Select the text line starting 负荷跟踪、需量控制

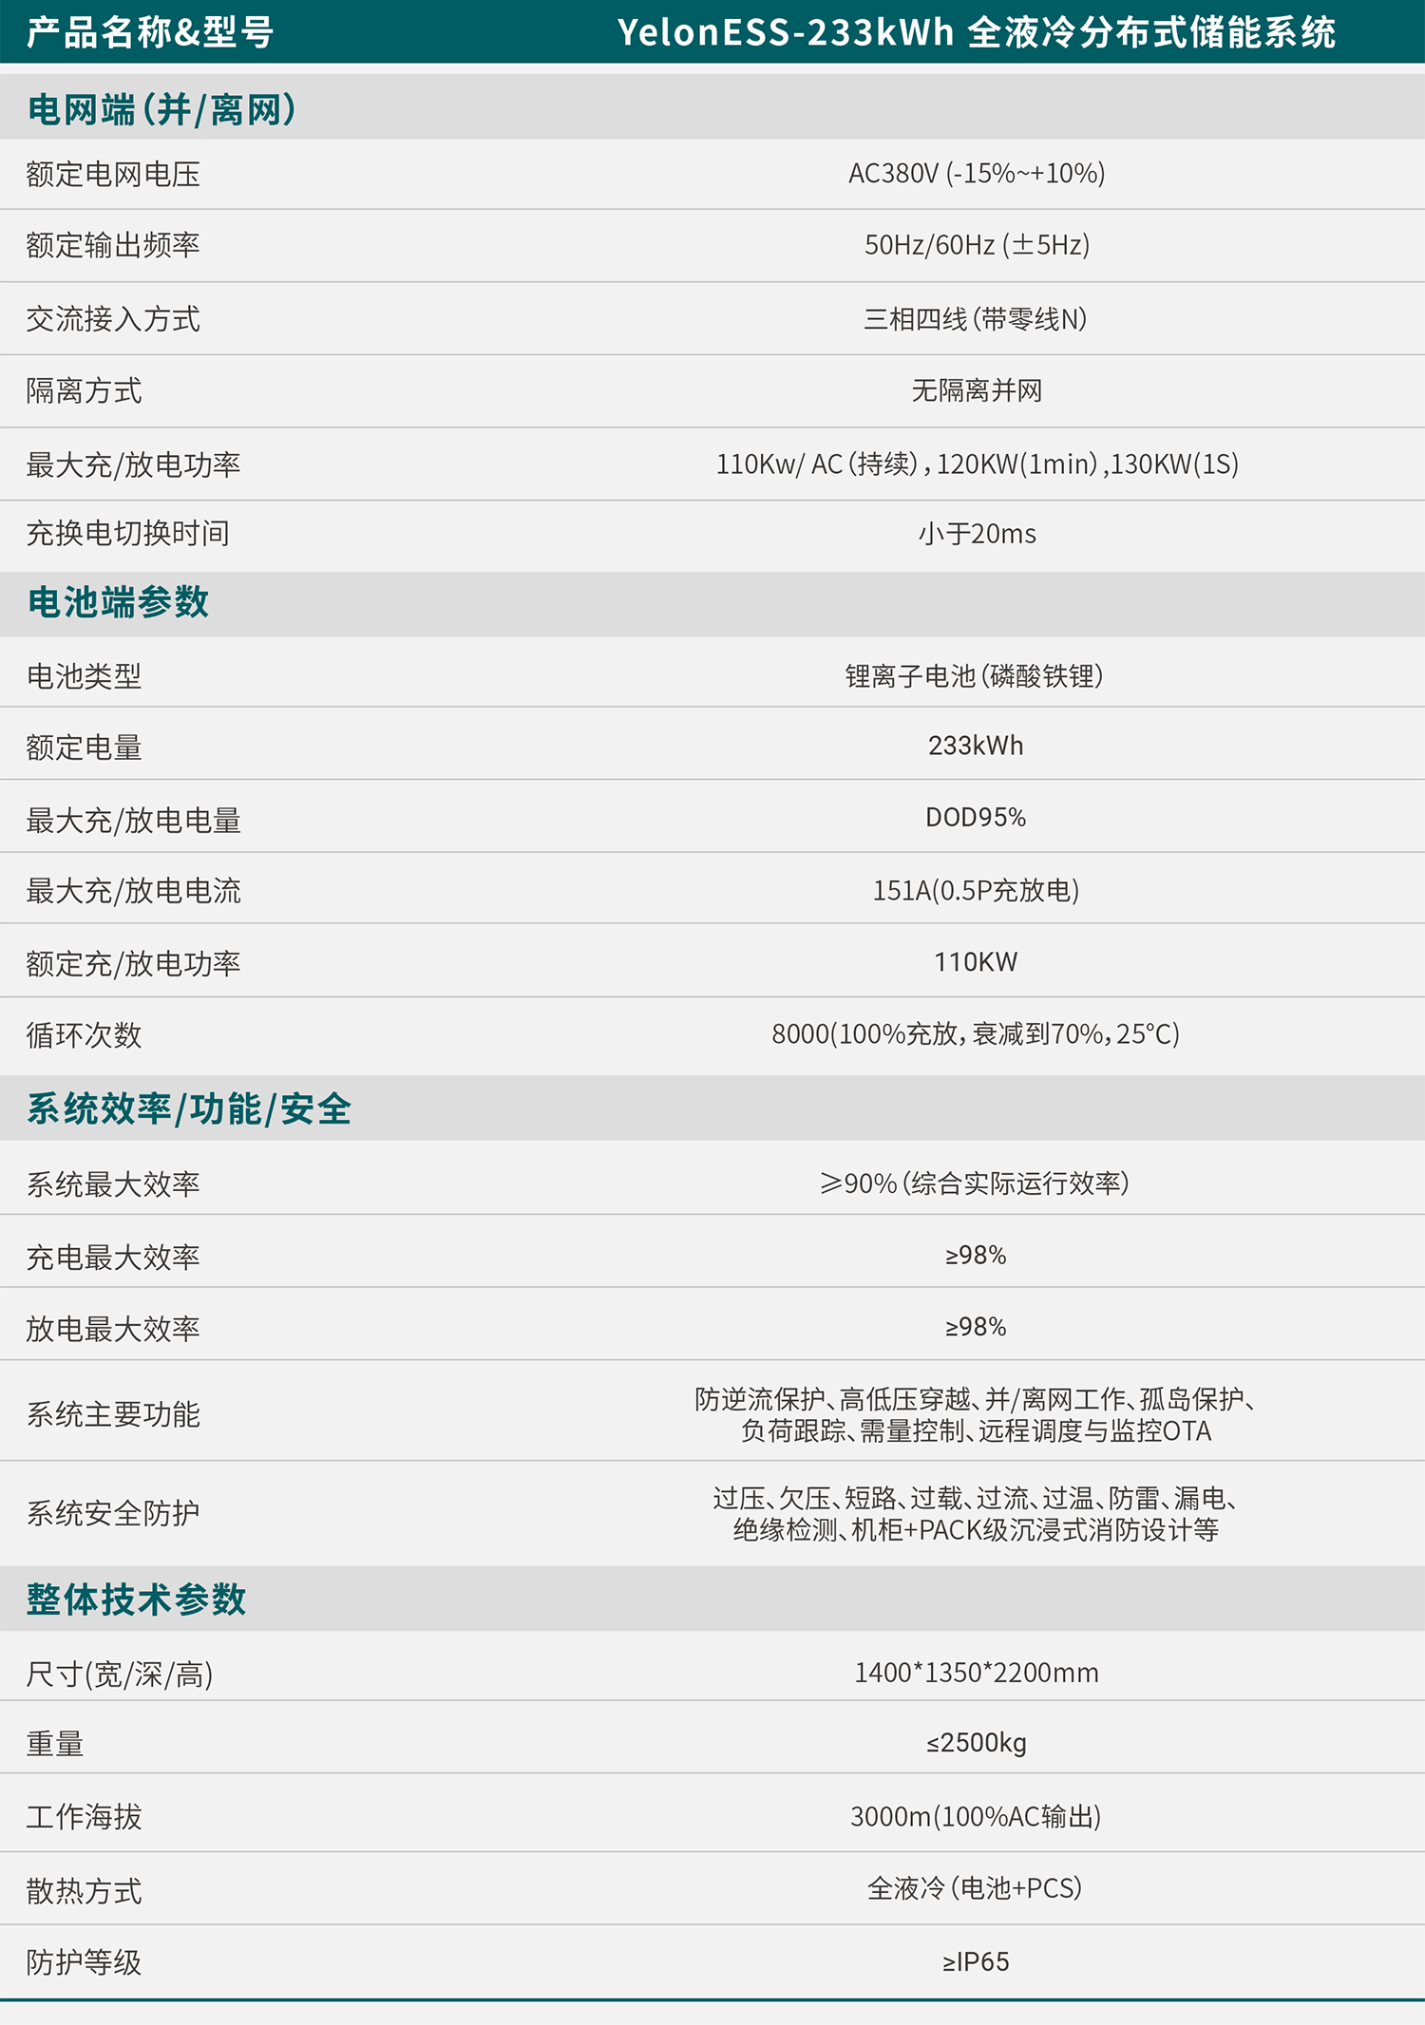point(976,1431)
